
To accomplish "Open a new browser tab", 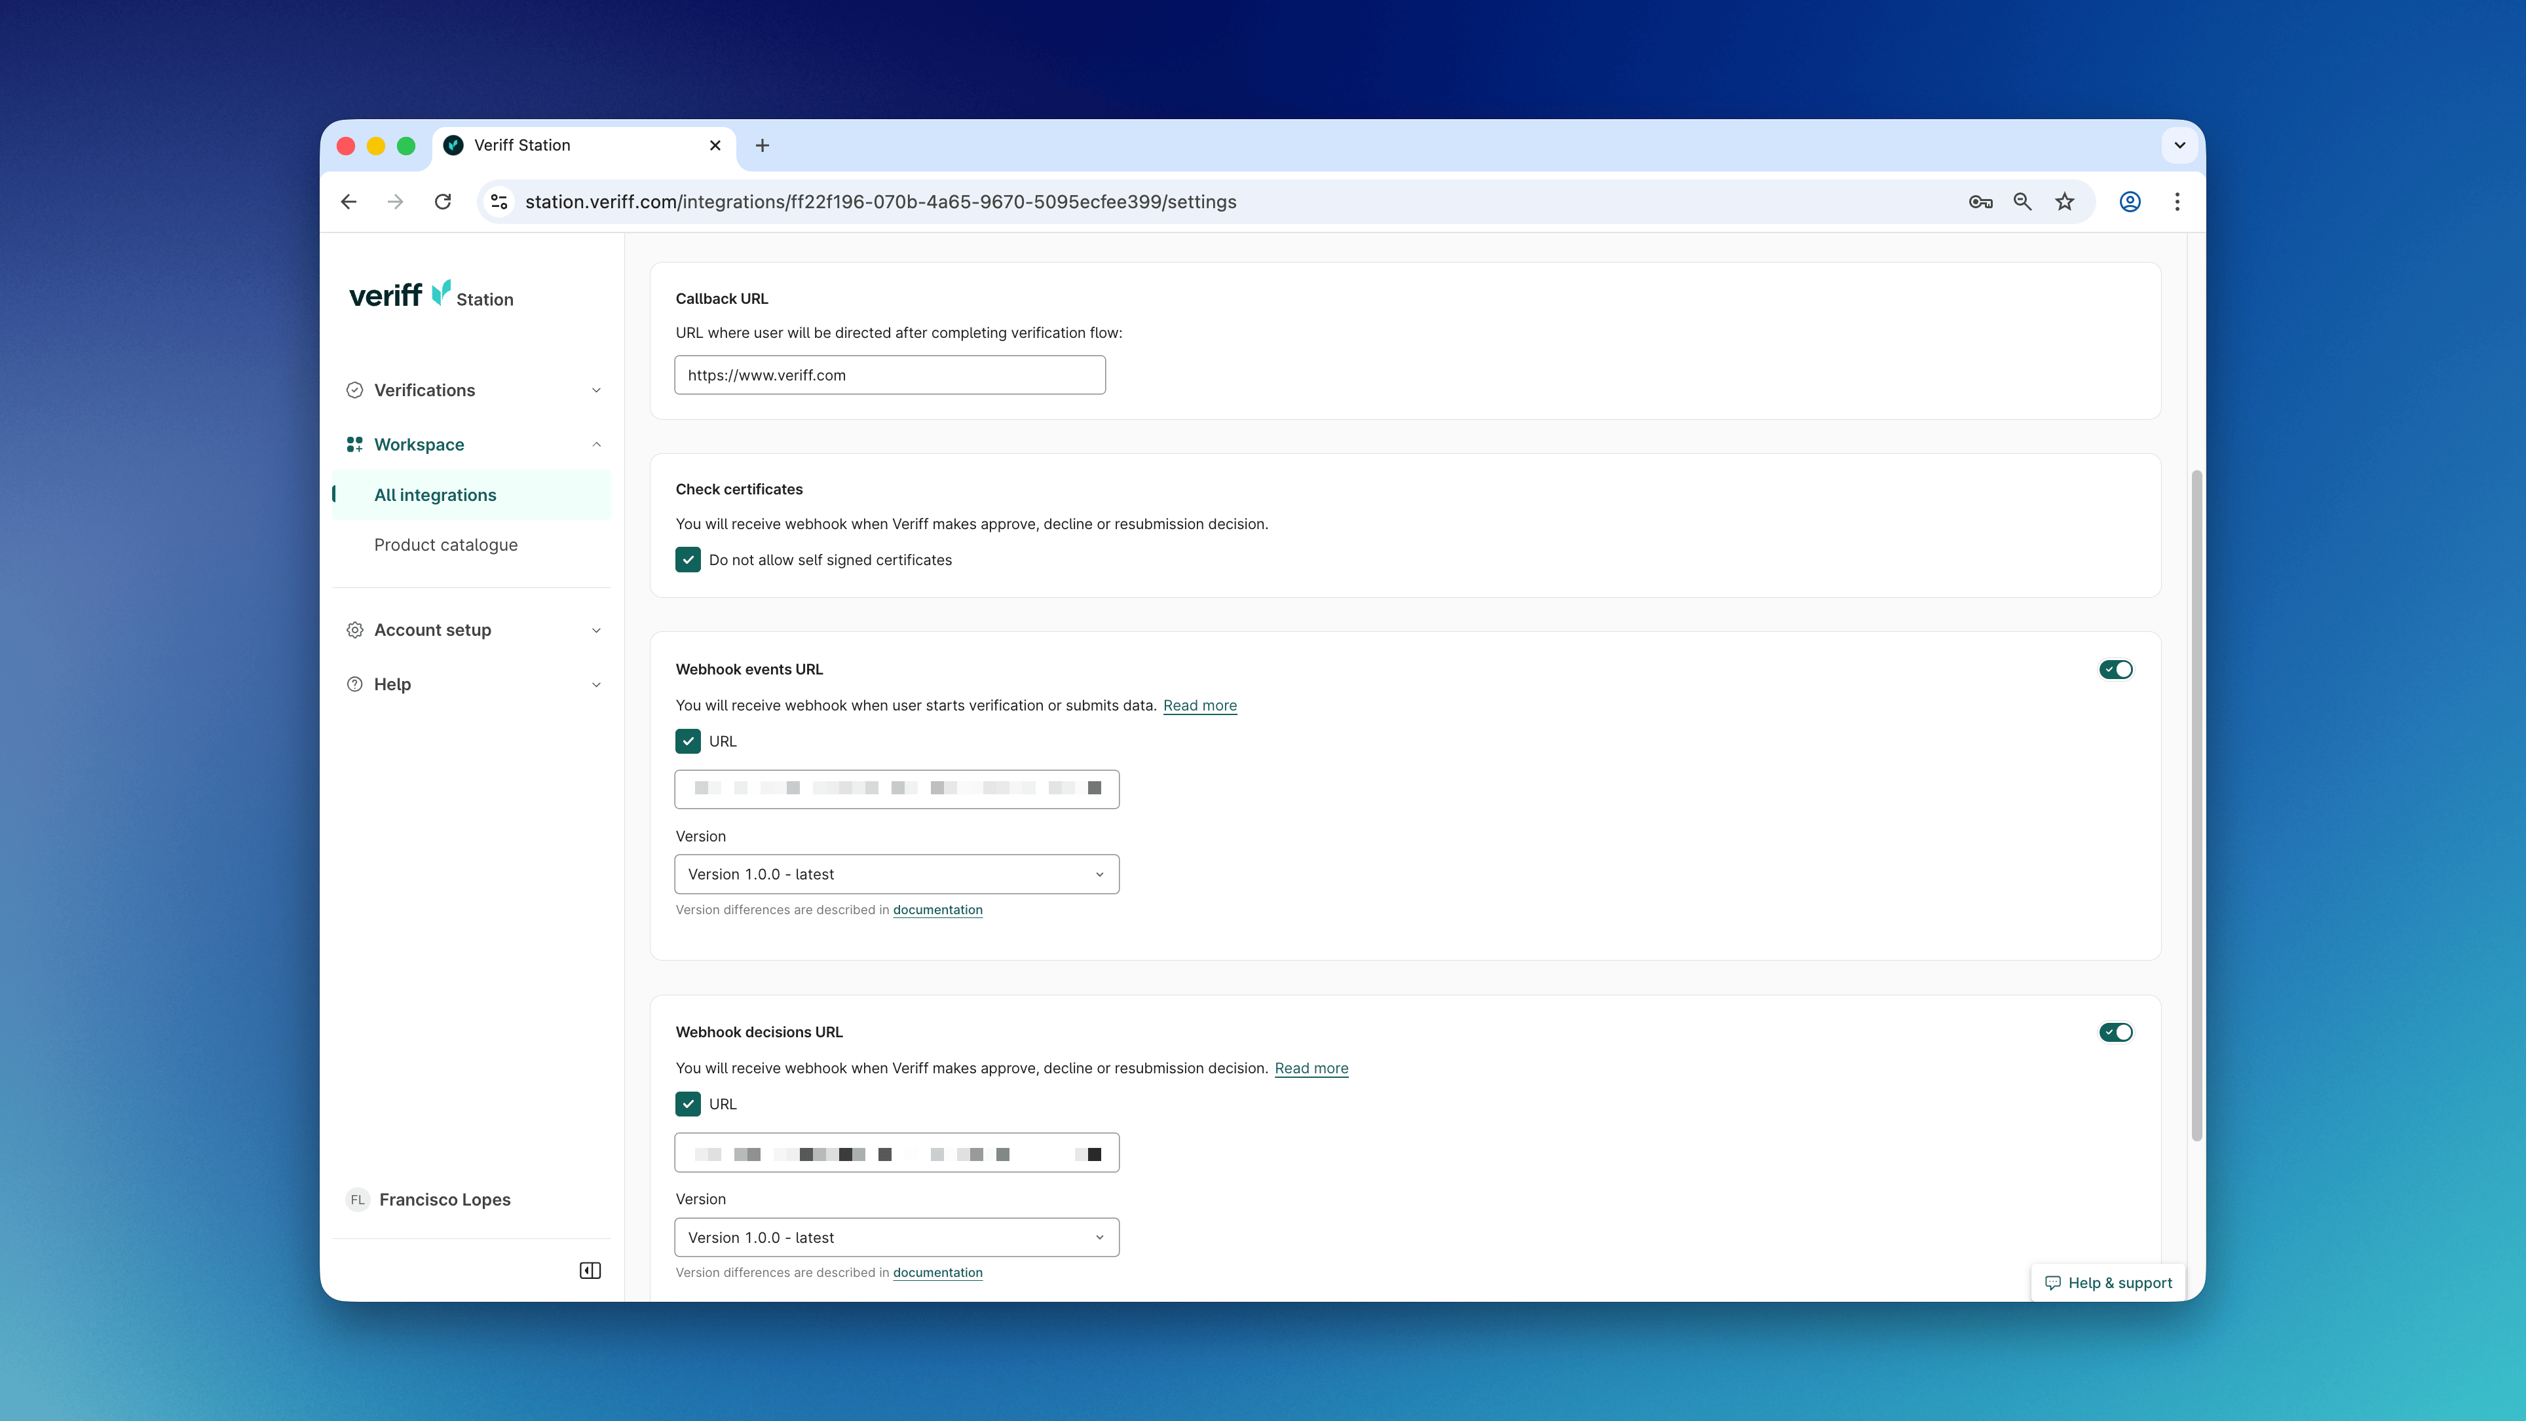I will click(762, 146).
